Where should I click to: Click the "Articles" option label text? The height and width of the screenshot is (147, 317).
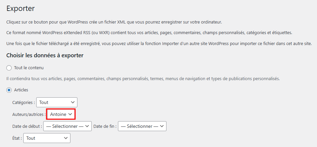pyautogui.click(x=21, y=90)
